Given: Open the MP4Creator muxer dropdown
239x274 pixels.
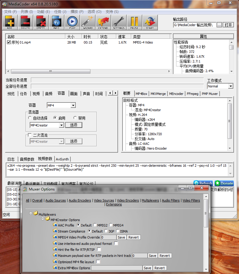Looking at the screenshot, I should (x=61, y=125).
